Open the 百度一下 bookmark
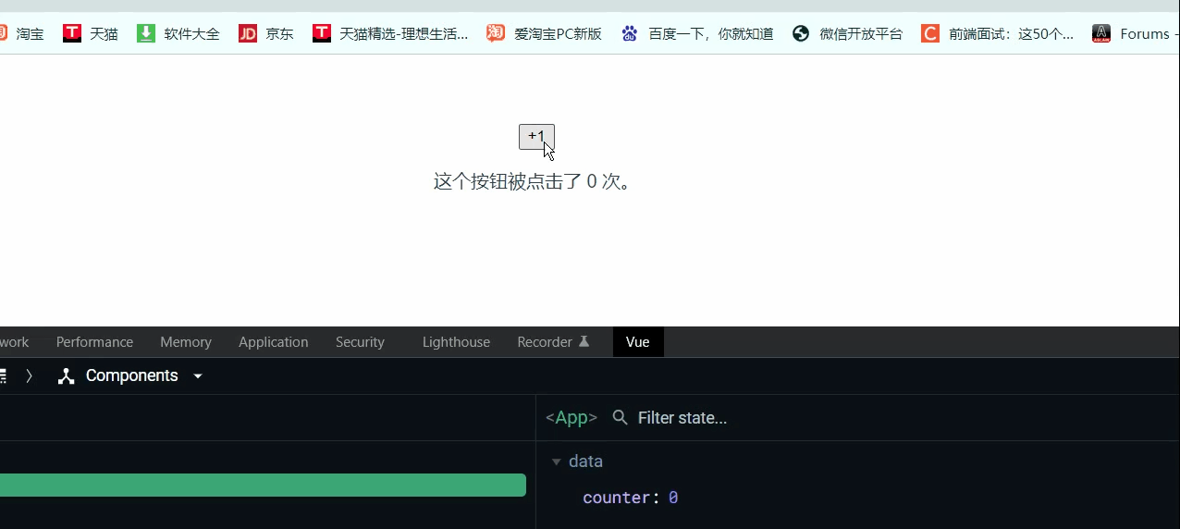This screenshot has width=1180, height=529. (x=697, y=33)
